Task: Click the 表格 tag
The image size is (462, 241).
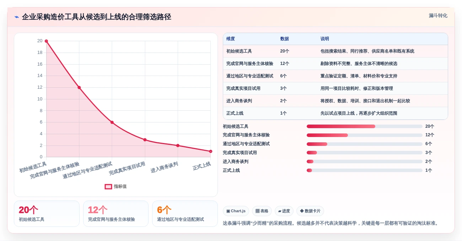Action: coord(262,211)
